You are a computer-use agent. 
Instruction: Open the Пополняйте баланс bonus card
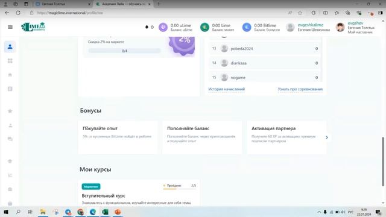coord(202,137)
